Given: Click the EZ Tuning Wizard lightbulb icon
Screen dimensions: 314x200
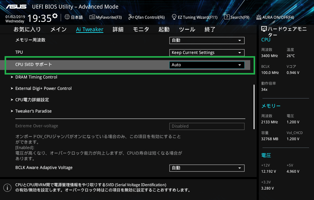Looking at the screenshot, I should coord(174,17).
